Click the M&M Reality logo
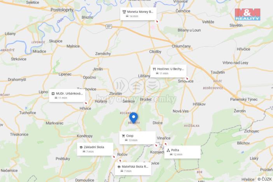The height and width of the screenshot is (182, 273). point(248,15)
